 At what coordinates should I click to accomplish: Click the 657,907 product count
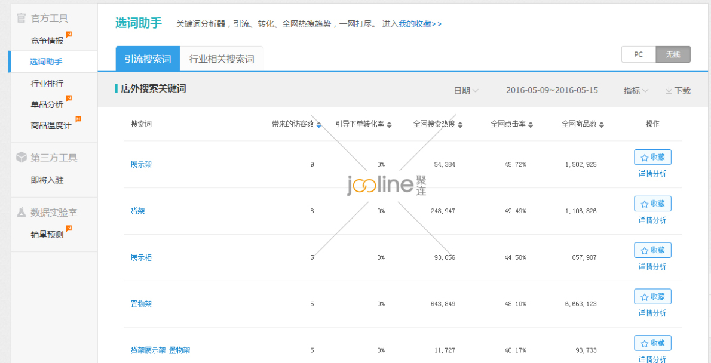click(584, 257)
